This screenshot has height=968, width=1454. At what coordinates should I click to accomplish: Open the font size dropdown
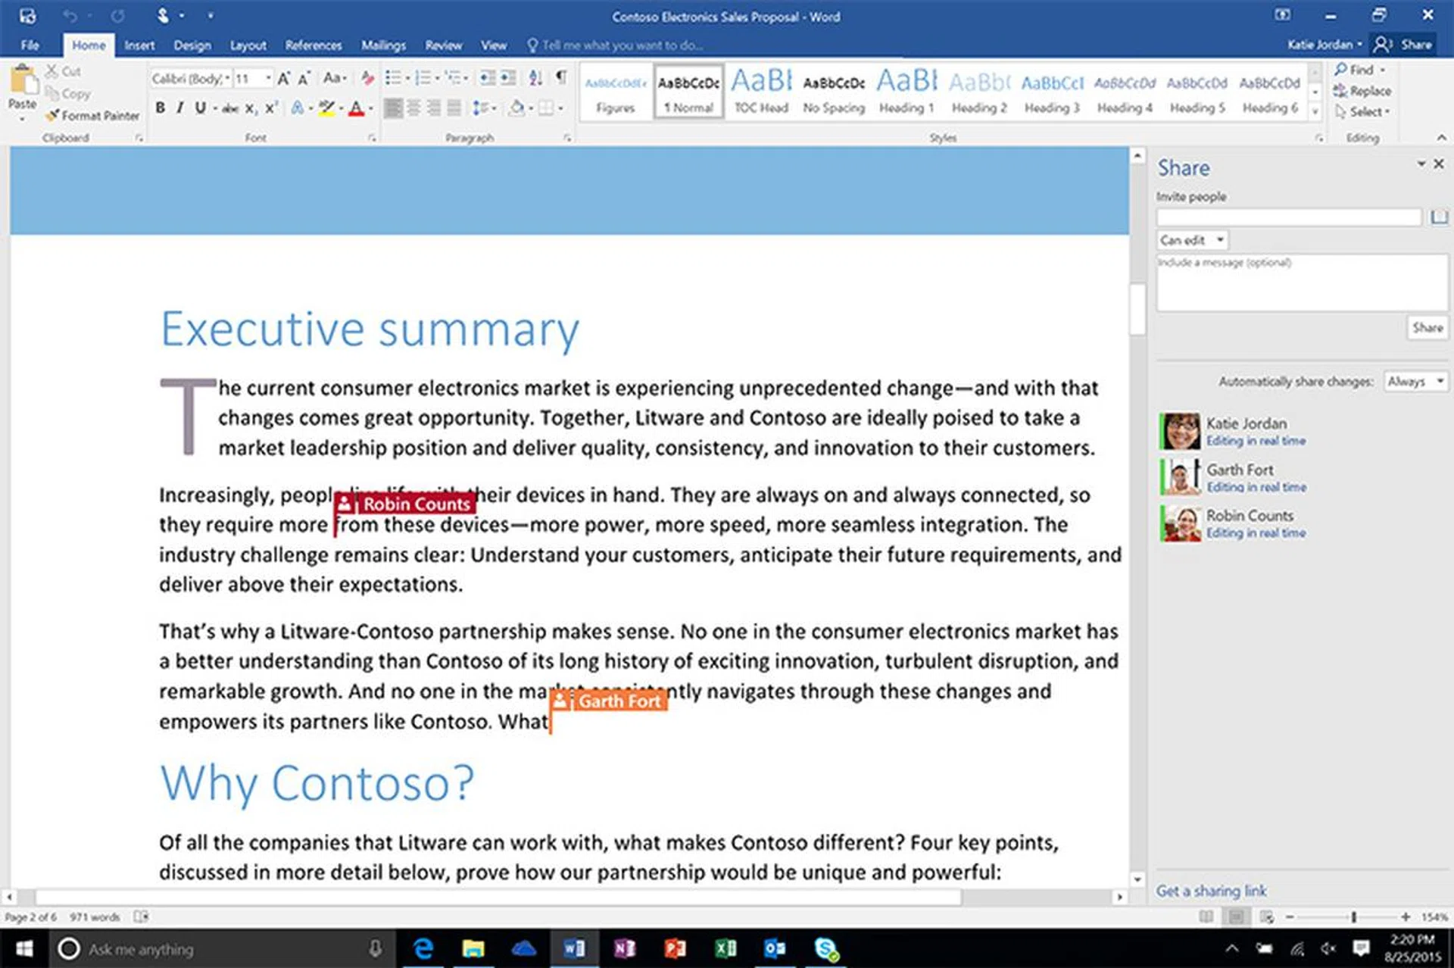pyautogui.click(x=269, y=77)
